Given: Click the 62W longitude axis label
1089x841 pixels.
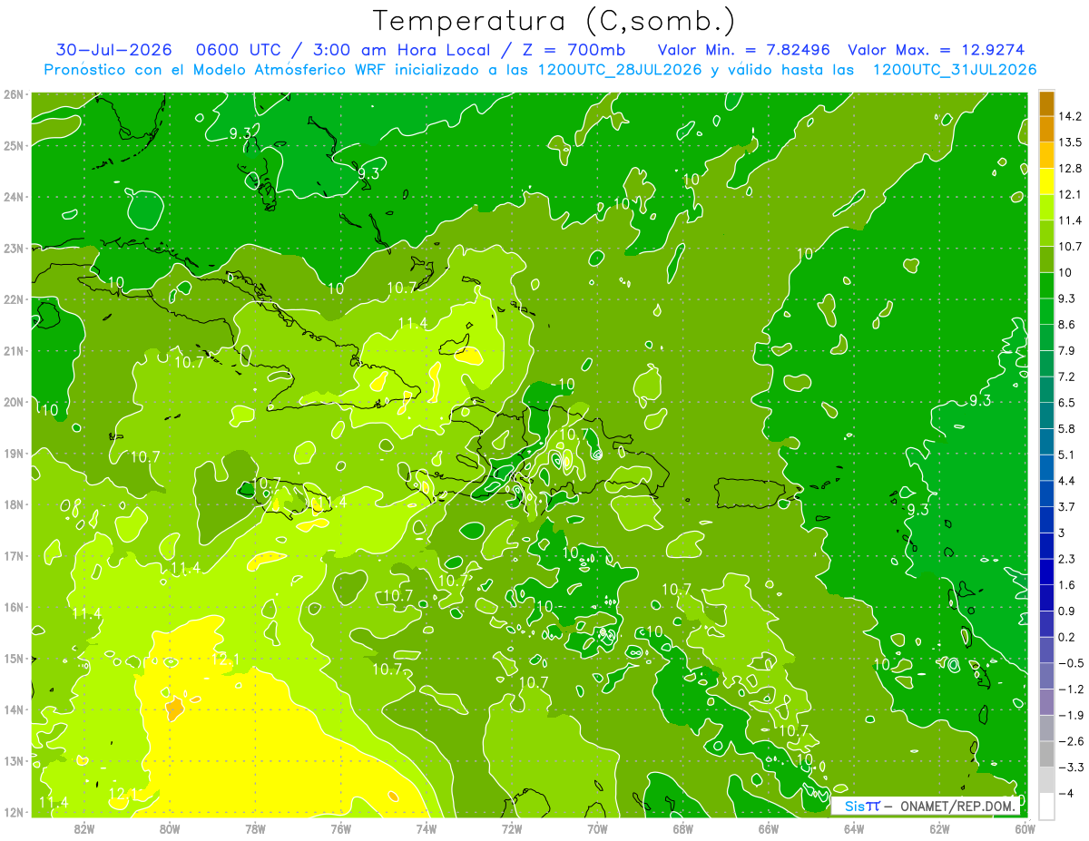Looking at the screenshot, I should 939,828.
